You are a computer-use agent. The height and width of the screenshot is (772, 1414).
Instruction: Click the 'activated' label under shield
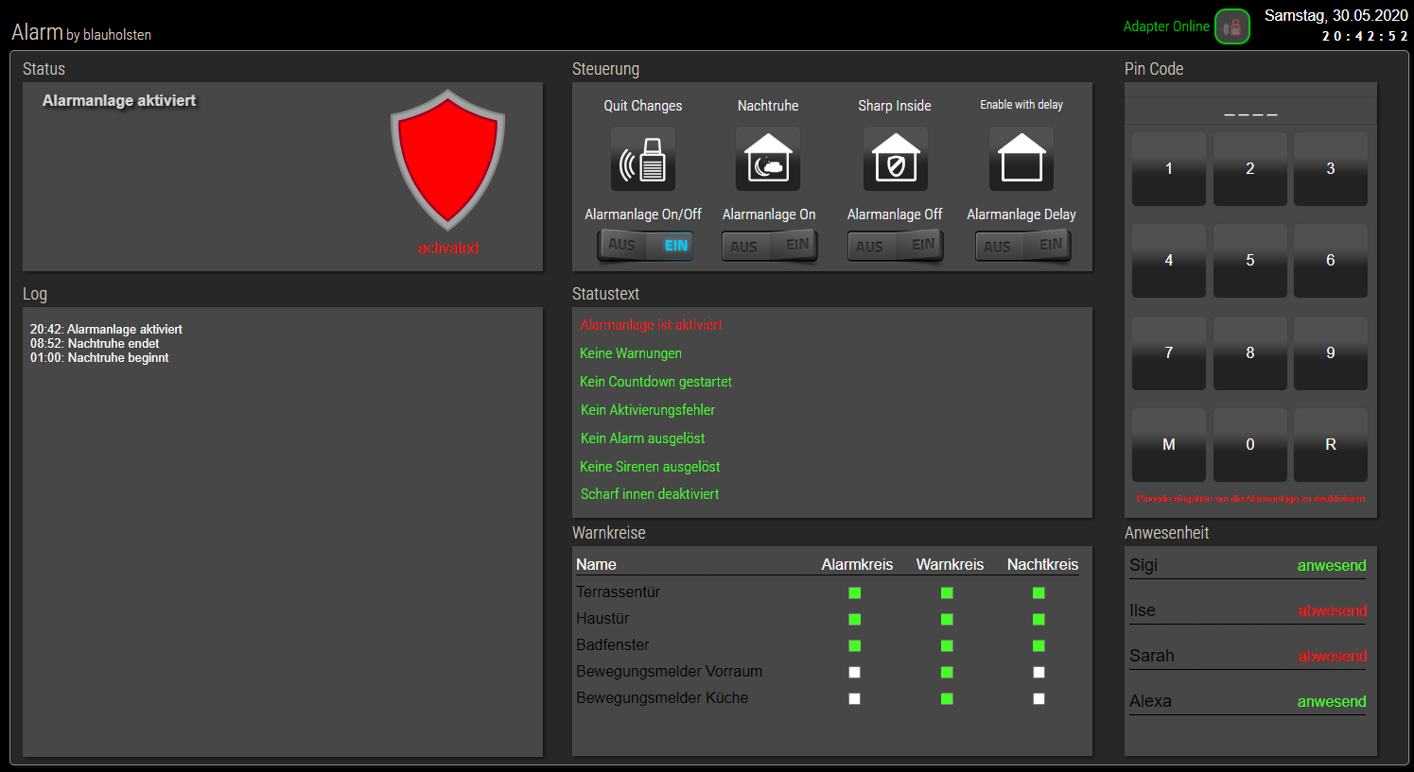(448, 249)
